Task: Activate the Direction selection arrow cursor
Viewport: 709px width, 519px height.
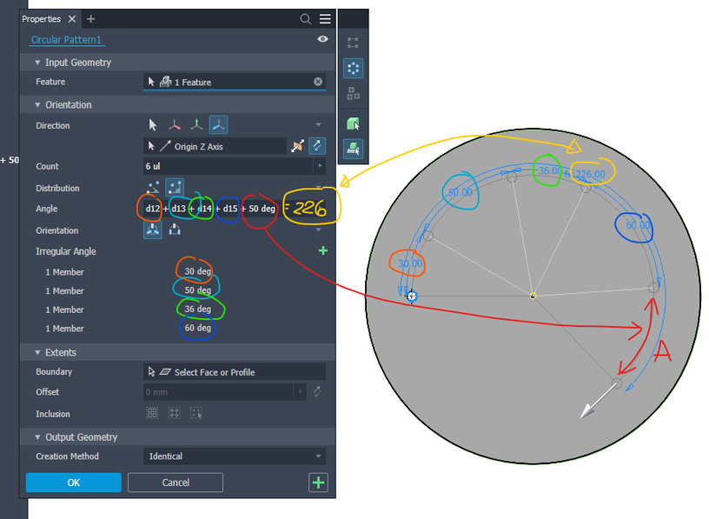Action: [x=152, y=125]
